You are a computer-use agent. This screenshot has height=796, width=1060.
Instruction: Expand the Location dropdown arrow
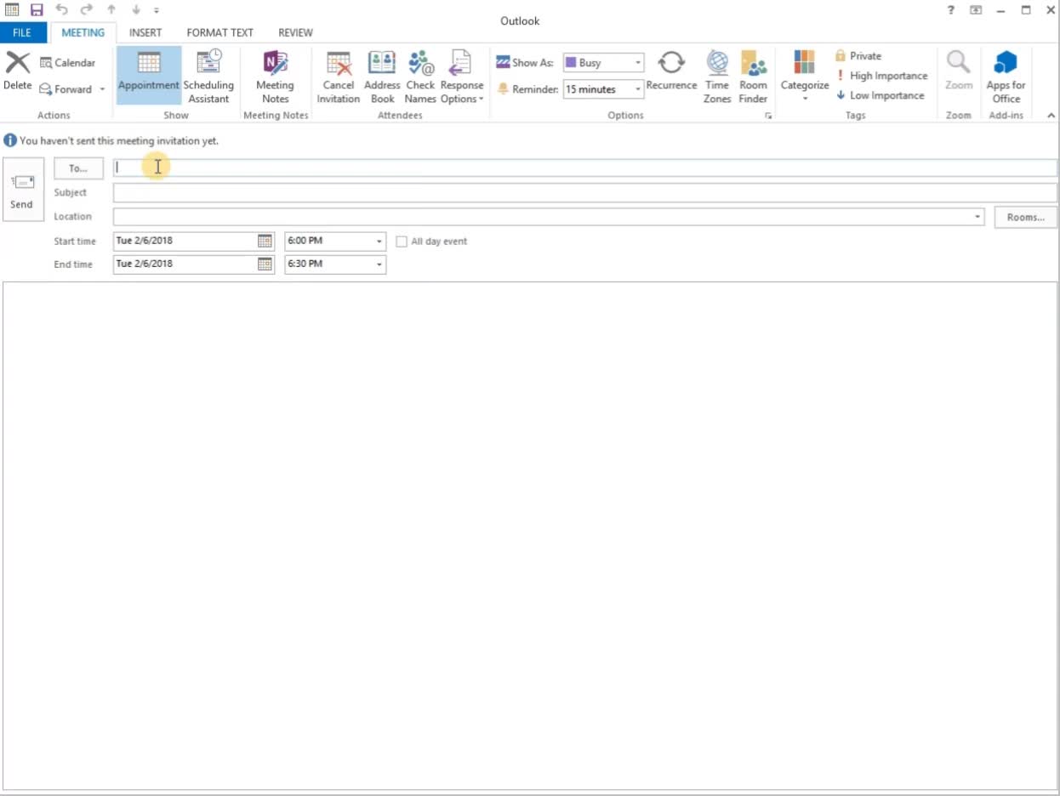tap(978, 217)
